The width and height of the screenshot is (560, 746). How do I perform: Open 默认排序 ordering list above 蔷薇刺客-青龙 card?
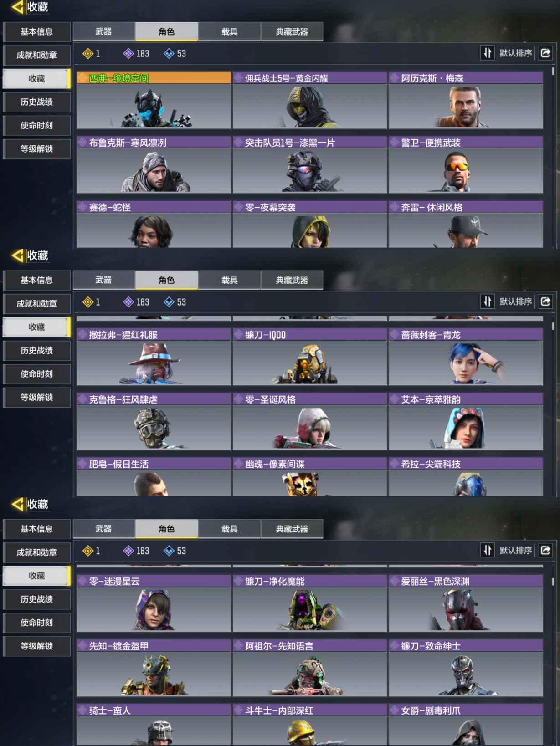pyautogui.click(x=516, y=301)
